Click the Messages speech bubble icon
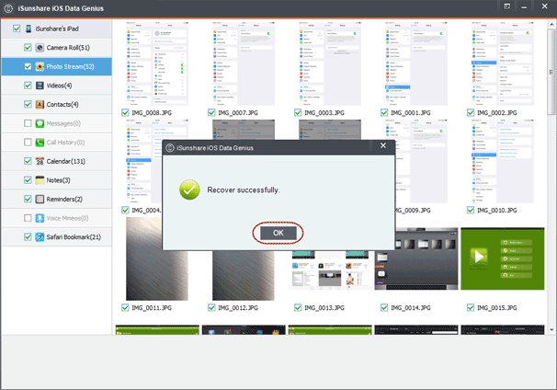The height and width of the screenshot is (390, 557). click(40, 123)
